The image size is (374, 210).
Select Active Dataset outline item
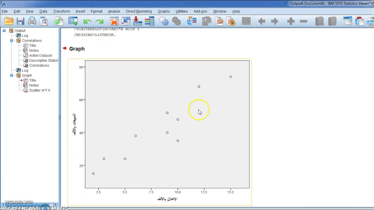click(x=41, y=55)
